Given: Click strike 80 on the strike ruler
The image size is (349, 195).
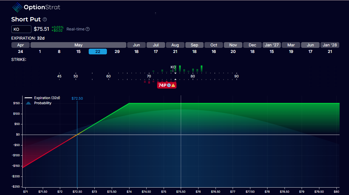Looking at the screenshot, I should 193,76.
